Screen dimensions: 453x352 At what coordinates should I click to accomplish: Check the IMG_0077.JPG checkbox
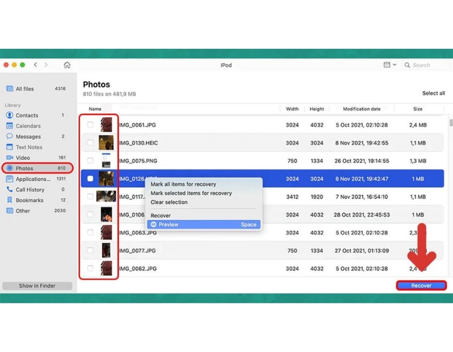click(90, 250)
